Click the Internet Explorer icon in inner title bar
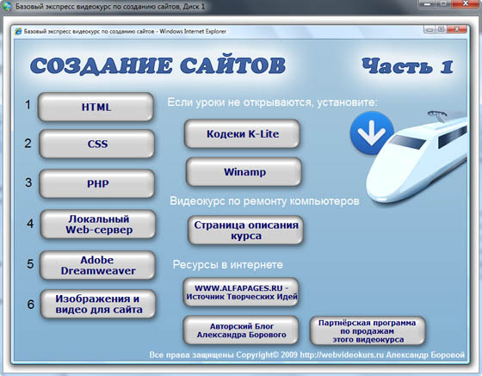The height and width of the screenshot is (376, 482). 18,31
